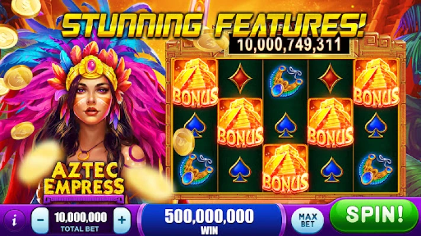Screen dimensions: 421x236
Task: Click the middle-row spade in center reel
Action: click(285, 125)
